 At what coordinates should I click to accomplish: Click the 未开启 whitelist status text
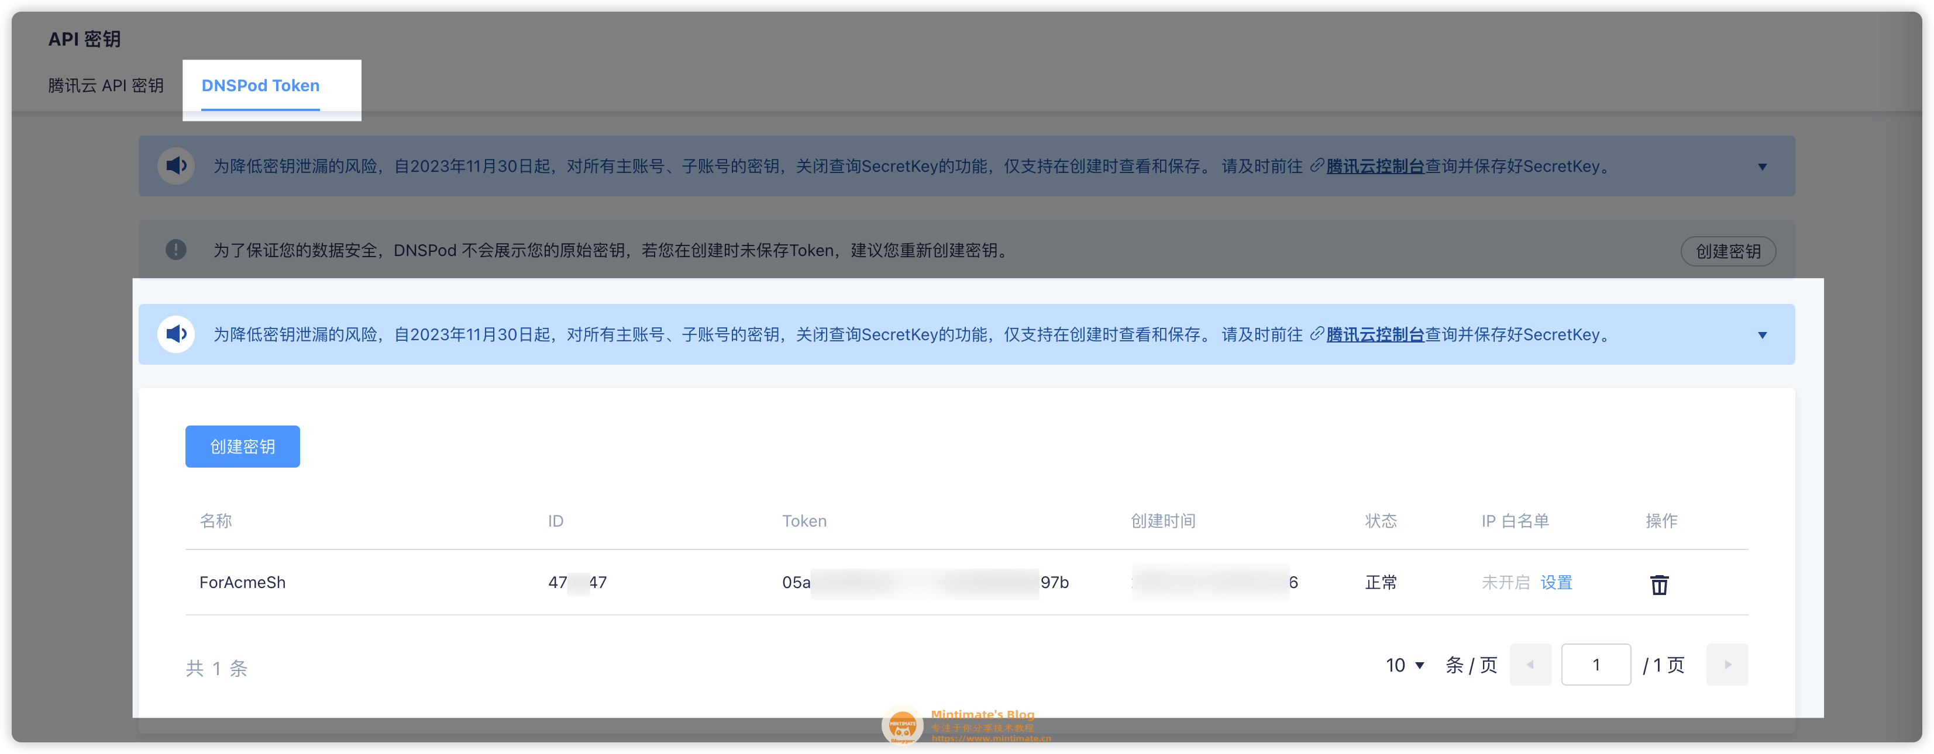1505,582
